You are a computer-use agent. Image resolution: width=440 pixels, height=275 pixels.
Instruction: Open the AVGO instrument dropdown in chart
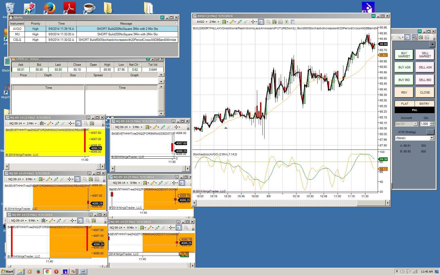[x=202, y=22]
